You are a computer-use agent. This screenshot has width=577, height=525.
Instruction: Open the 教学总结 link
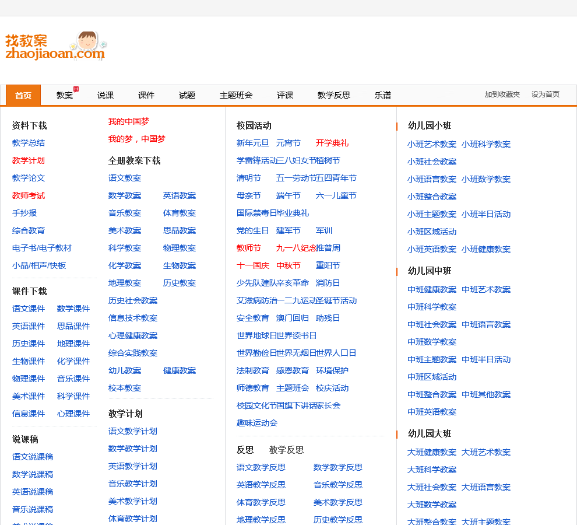(29, 143)
